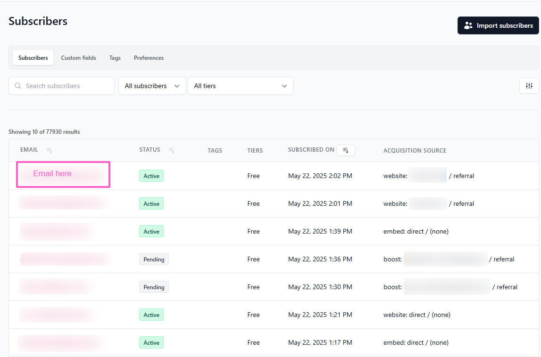The width and height of the screenshot is (541, 357).
Task: Expand the All tiers dropdown
Action: tap(240, 86)
